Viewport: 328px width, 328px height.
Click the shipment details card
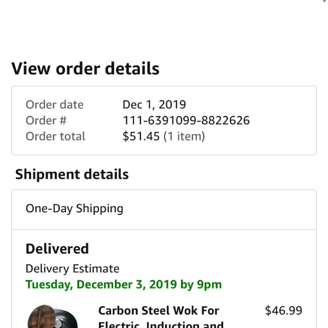click(164, 259)
